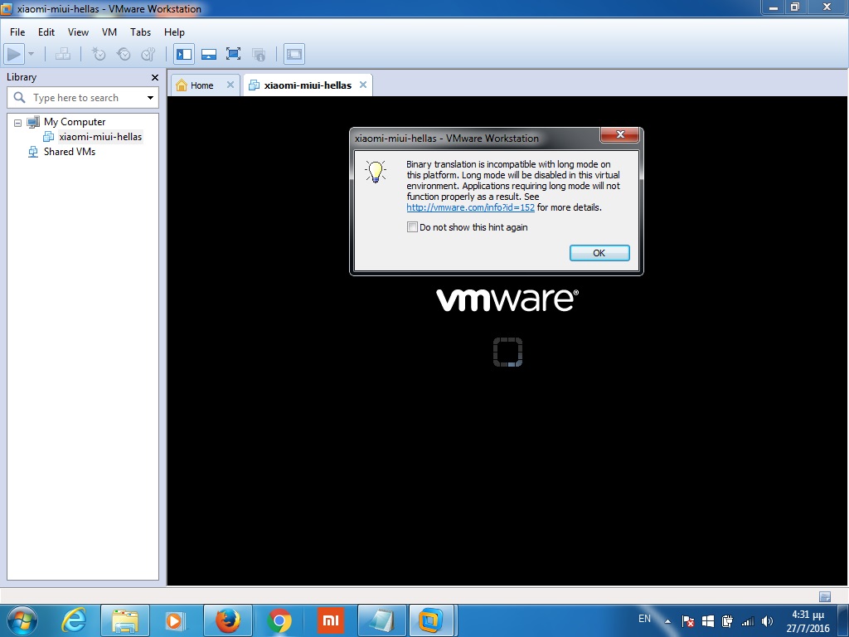Image resolution: width=849 pixels, height=637 pixels.
Task: Close the Home tab
Action: [x=230, y=85]
